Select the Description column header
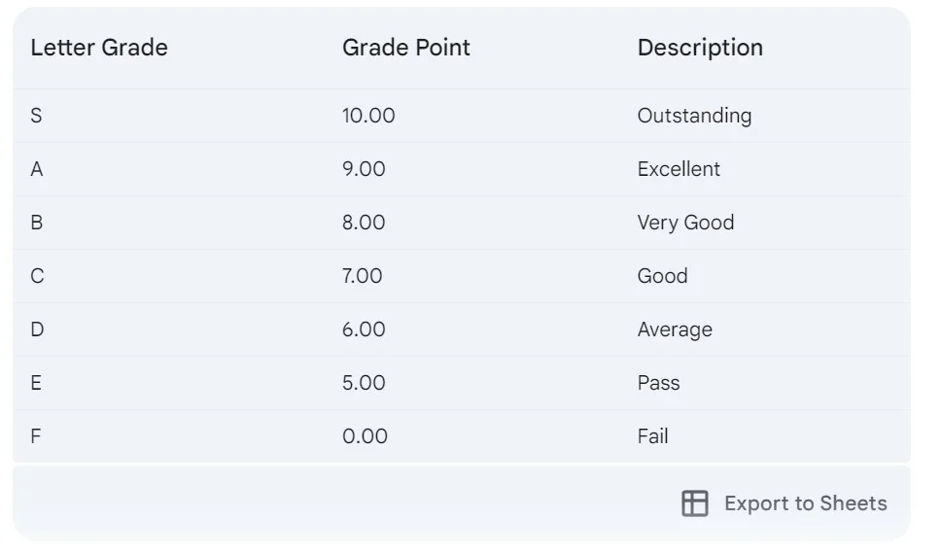The height and width of the screenshot is (554, 941). pos(700,48)
